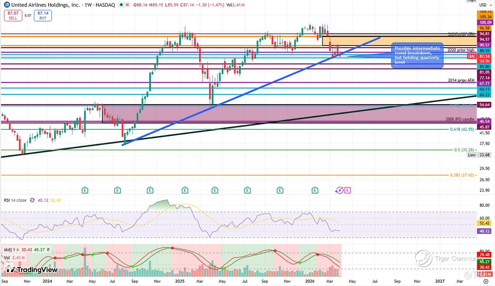Click the 105.09 price axis label
The height and width of the screenshot is (286, 495).
coord(484,22)
